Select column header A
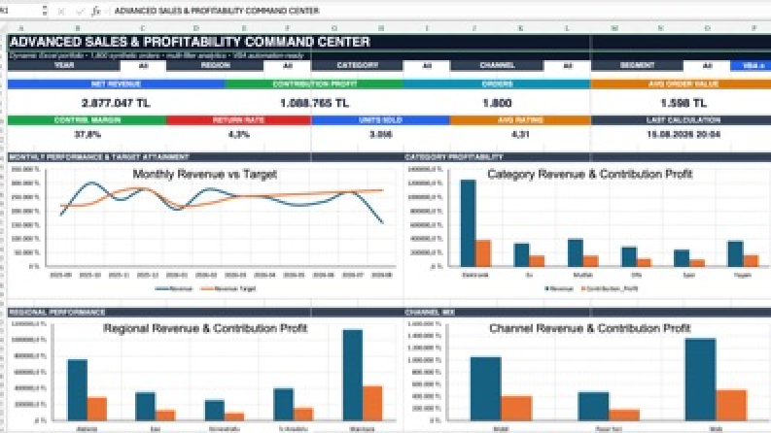This screenshot has width=771, height=433. tap(21, 28)
